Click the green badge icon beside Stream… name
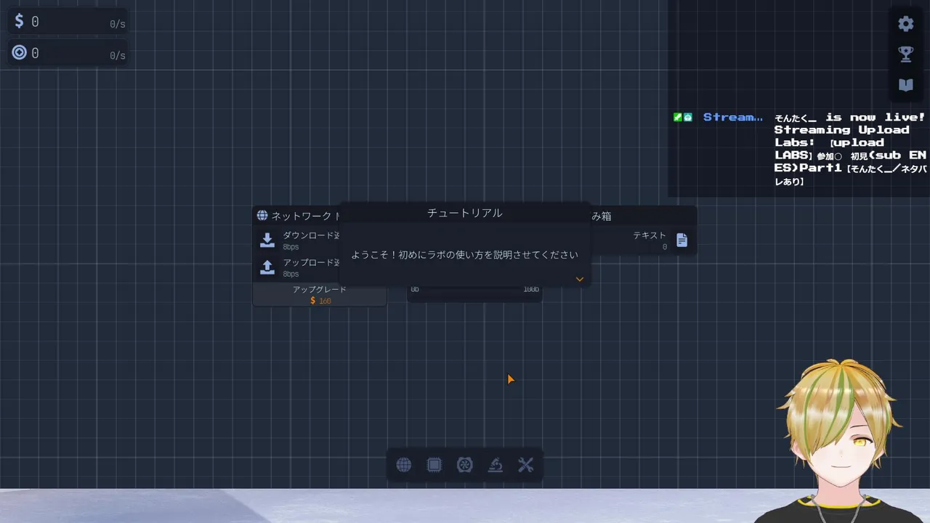The image size is (930, 523). click(x=678, y=117)
